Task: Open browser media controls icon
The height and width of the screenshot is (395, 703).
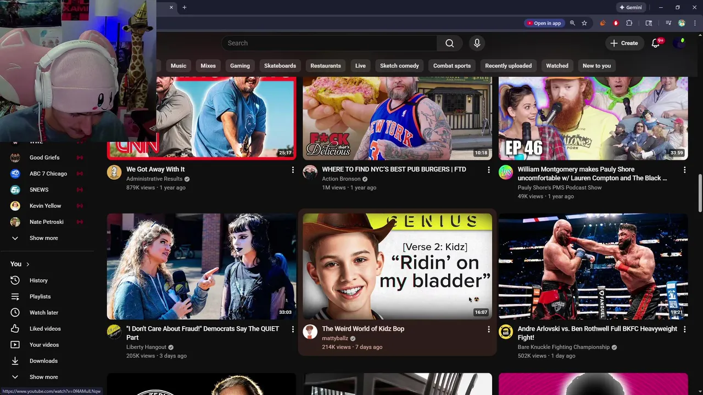Action: 668,23
